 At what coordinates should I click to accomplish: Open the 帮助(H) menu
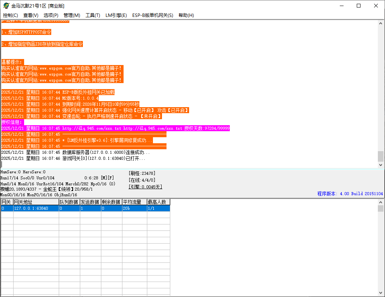[x=186, y=15]
